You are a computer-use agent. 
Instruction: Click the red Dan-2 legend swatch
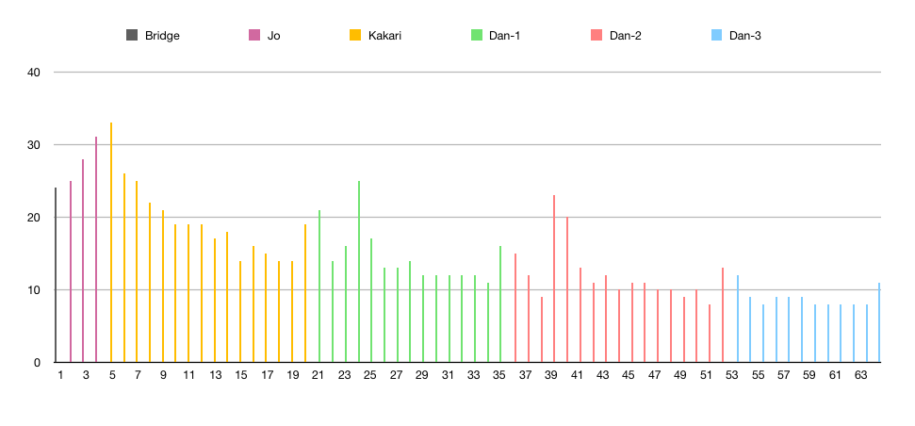coord(596,36)
